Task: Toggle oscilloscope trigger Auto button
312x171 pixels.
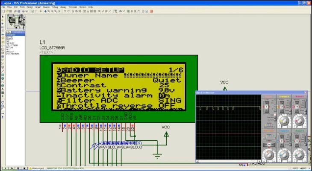Action: pyautogui.click(x=275, y=115)
